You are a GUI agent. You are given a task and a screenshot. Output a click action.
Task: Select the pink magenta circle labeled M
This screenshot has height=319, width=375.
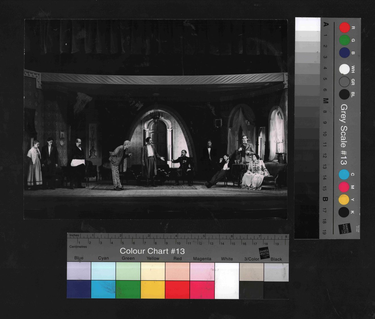click(344, 187)
